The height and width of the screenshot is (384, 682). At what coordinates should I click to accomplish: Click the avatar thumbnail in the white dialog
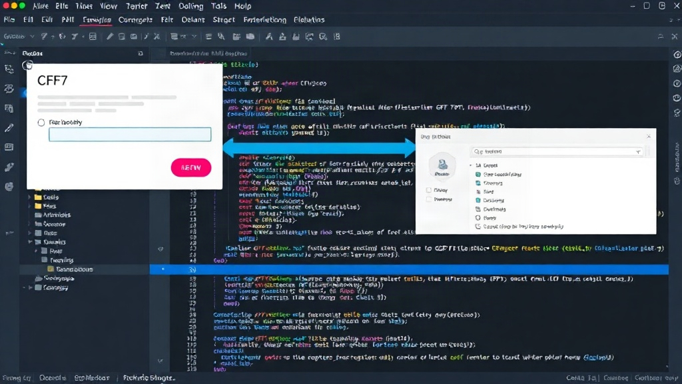[442, 165]
